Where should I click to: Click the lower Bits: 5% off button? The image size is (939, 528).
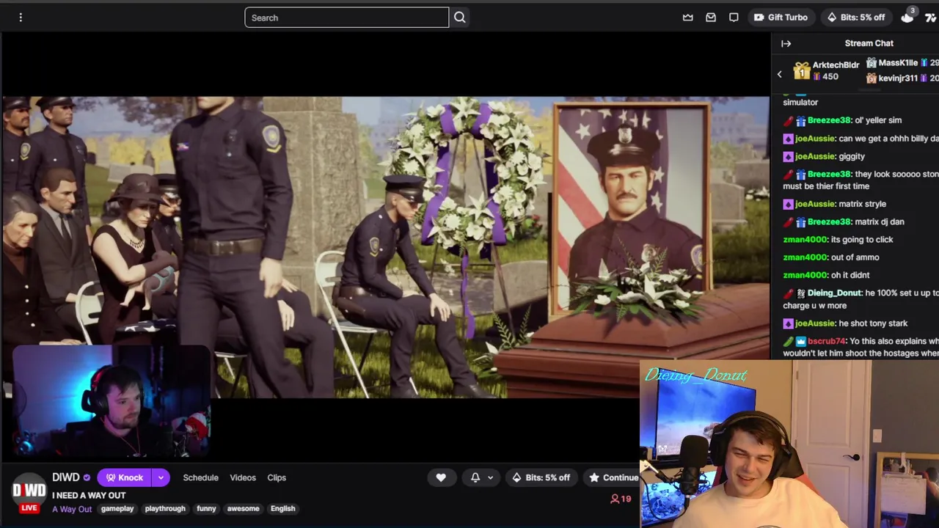coord(541,478)
